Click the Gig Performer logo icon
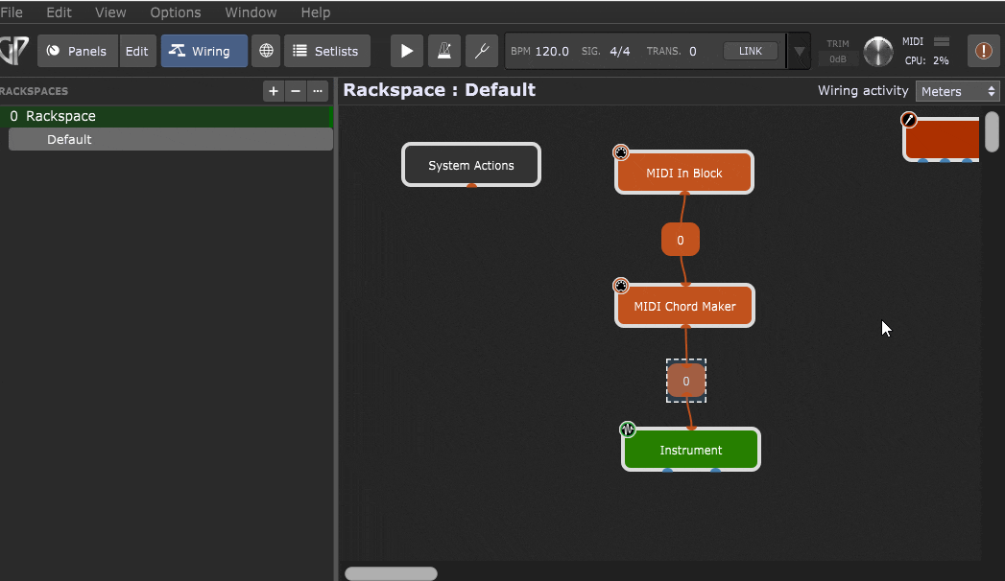This screenshot has width=1005, height=581. 14,51
